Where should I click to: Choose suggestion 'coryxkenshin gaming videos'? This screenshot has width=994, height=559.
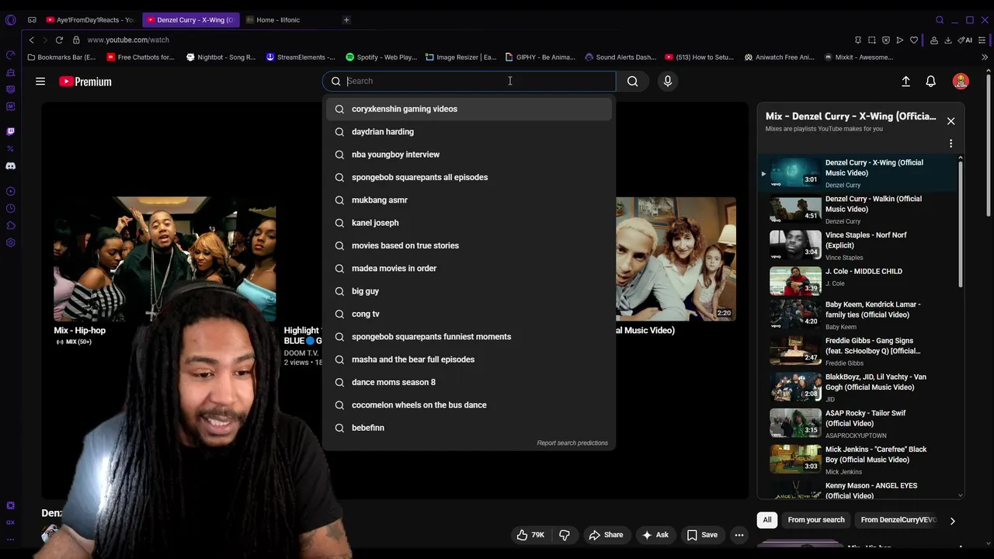pos(469,109)
